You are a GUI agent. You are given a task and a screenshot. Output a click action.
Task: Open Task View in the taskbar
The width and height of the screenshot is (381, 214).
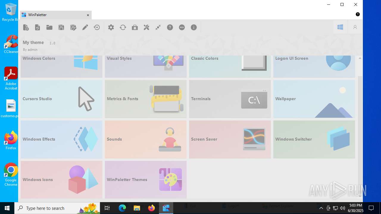pyautogui.click(x=107, y=208)
